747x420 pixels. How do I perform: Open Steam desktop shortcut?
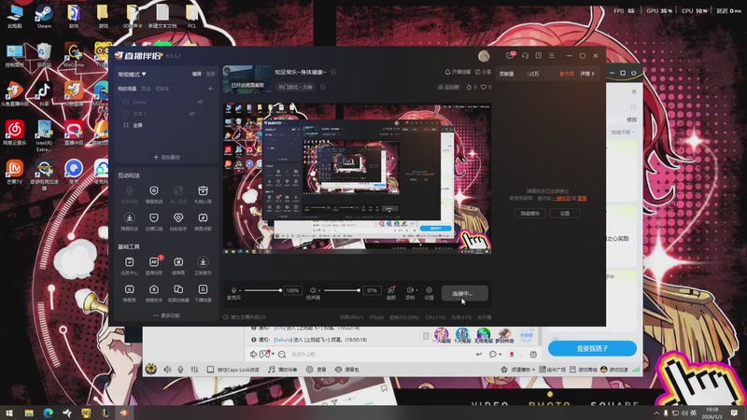44,16
